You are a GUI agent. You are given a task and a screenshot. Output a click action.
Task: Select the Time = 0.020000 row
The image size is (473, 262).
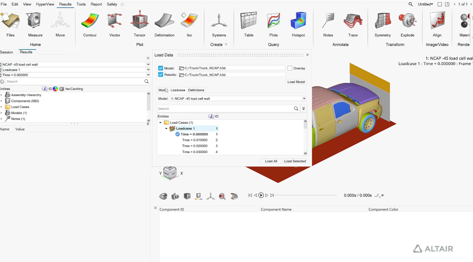(195, 146)
